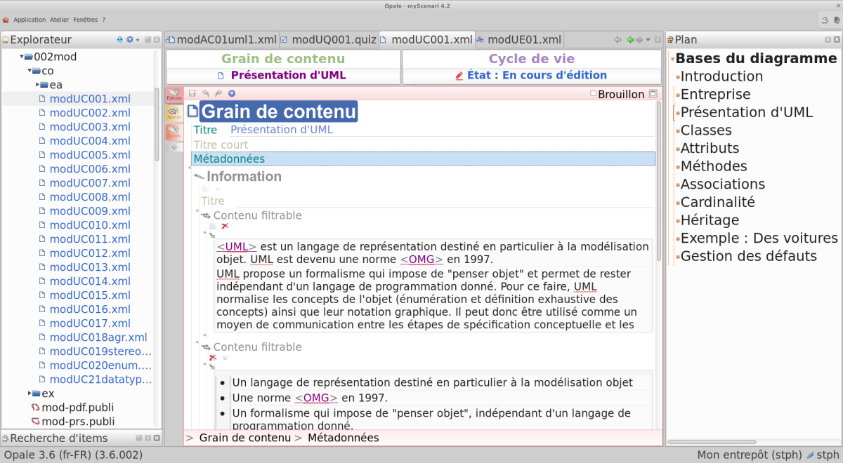The image size is (843, 463).
Task: Open the Comm. comments side icon
Action: click(x=174, y=131)
